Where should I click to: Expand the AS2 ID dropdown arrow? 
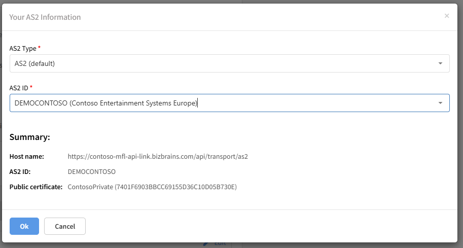coord(440,103)
